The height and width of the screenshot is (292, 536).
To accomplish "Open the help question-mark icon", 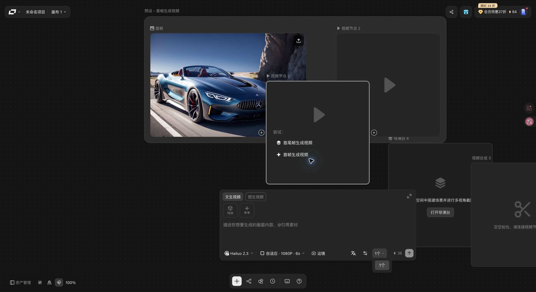I will tap(299, 281).
